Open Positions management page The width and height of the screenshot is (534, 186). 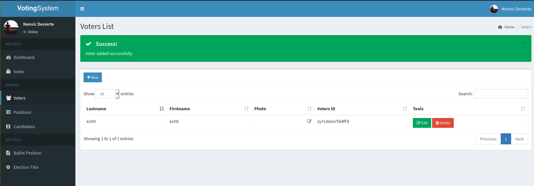(22, 112)
